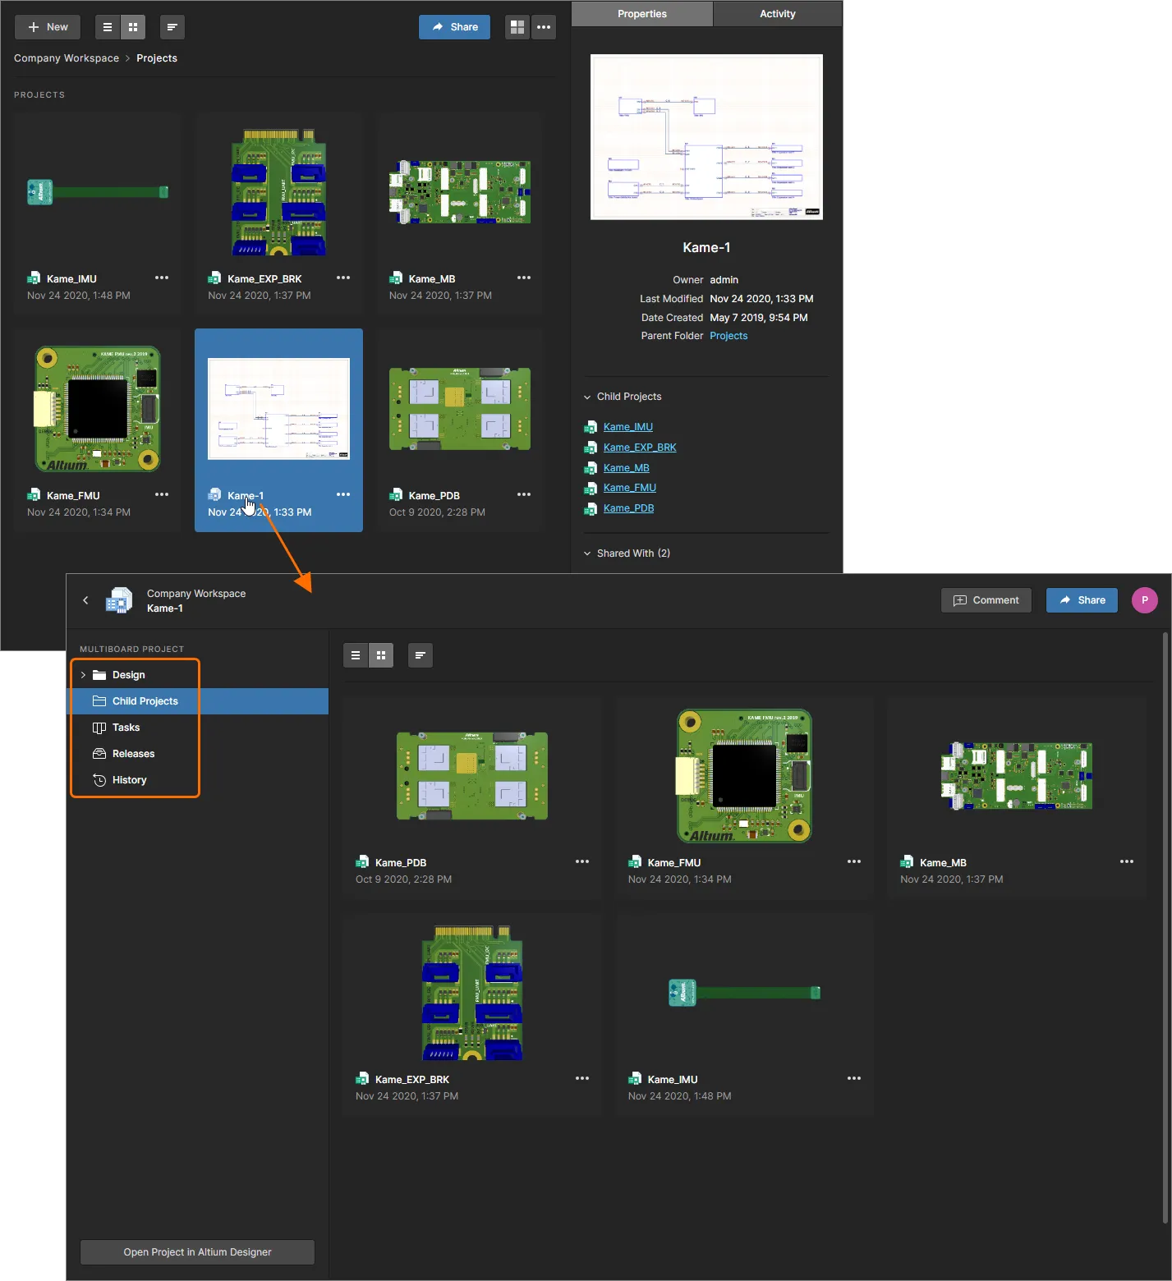Screen dimensions: 1172x1281
Task: Open Tasks in the navigation tree
Action: [126, 728]
